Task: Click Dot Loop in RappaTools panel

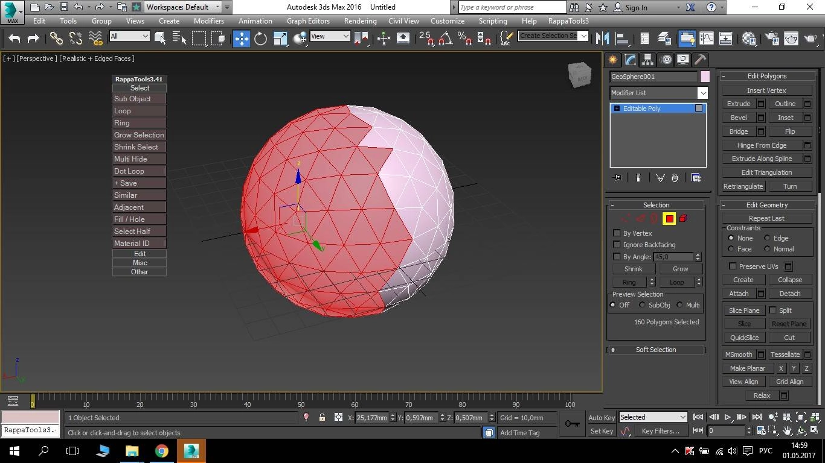Action: pos(139,171)
